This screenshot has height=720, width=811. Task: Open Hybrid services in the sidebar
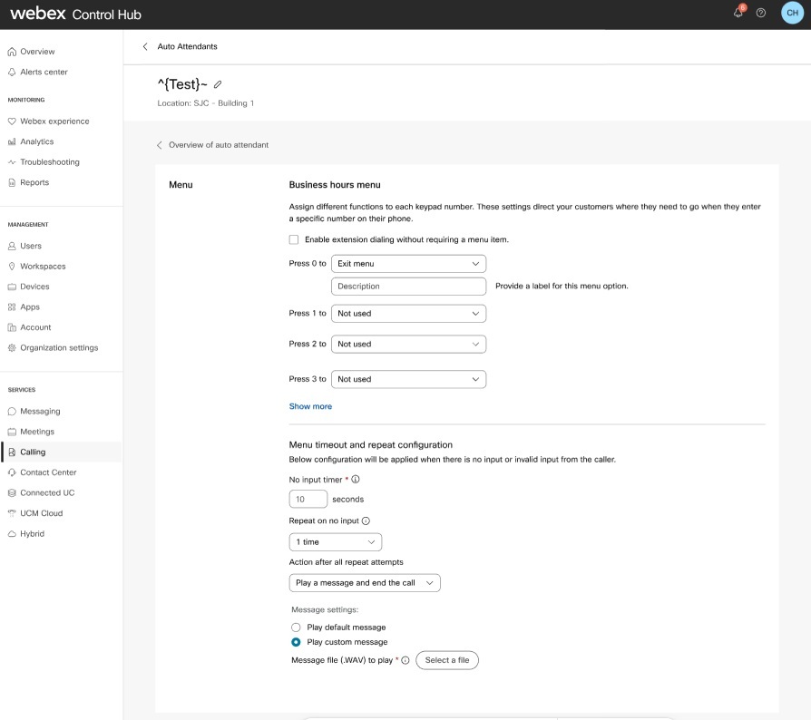pyautogui.click(x=32, y=533)
